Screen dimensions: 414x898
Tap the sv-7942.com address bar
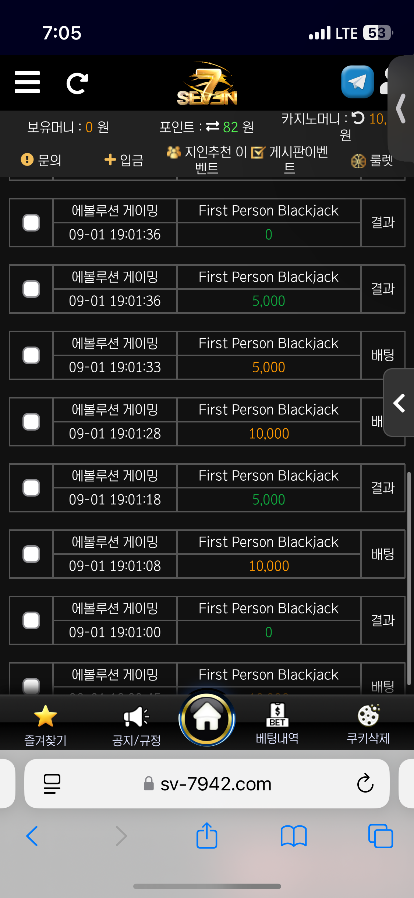tap(216, 784)
